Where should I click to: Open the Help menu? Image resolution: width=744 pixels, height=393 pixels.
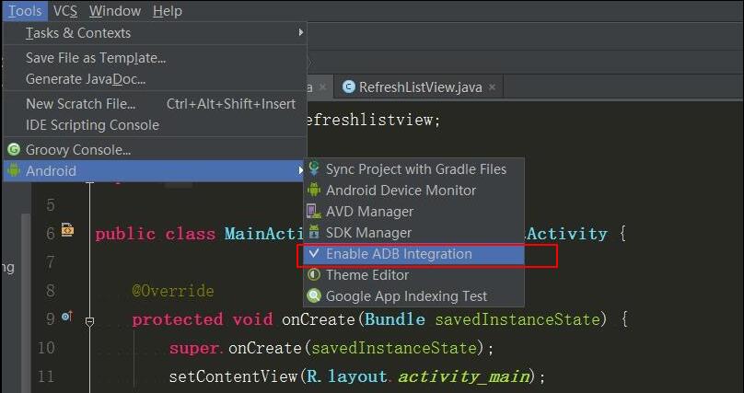[167, 10]
